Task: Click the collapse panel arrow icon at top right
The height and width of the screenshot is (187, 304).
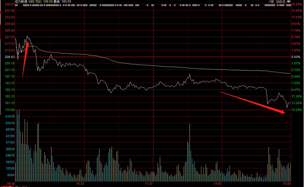Action: click(x=288, y=2)
